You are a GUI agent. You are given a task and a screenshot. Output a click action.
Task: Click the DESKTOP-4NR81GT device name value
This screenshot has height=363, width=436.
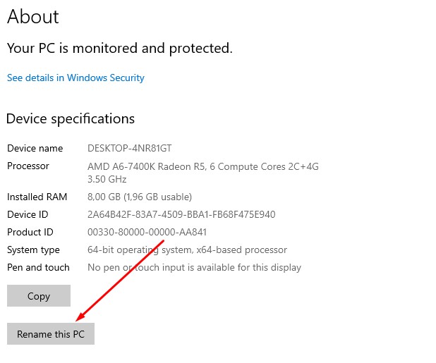pyautogui.click(x=129, y=148)
